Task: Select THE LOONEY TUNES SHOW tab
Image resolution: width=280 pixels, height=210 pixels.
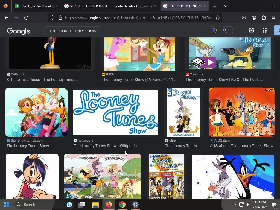Action: pyautogui.click(x=185, y=6)
